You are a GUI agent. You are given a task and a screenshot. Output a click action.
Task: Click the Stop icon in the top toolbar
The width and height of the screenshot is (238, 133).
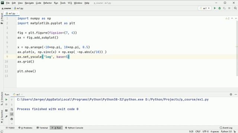(229, 8)
